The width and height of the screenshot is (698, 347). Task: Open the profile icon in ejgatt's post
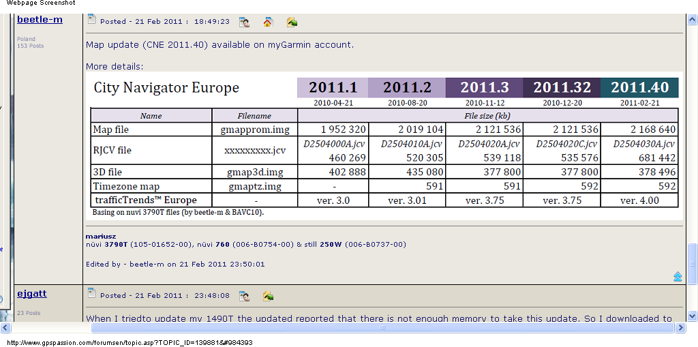244,296
